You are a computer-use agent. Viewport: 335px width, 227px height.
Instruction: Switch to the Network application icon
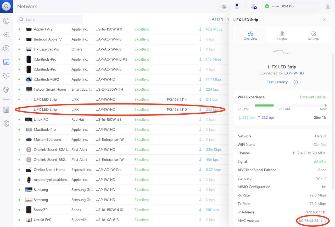tap(224, 7)
